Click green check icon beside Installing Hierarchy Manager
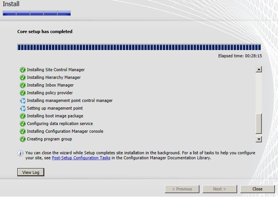 point(22,78)
